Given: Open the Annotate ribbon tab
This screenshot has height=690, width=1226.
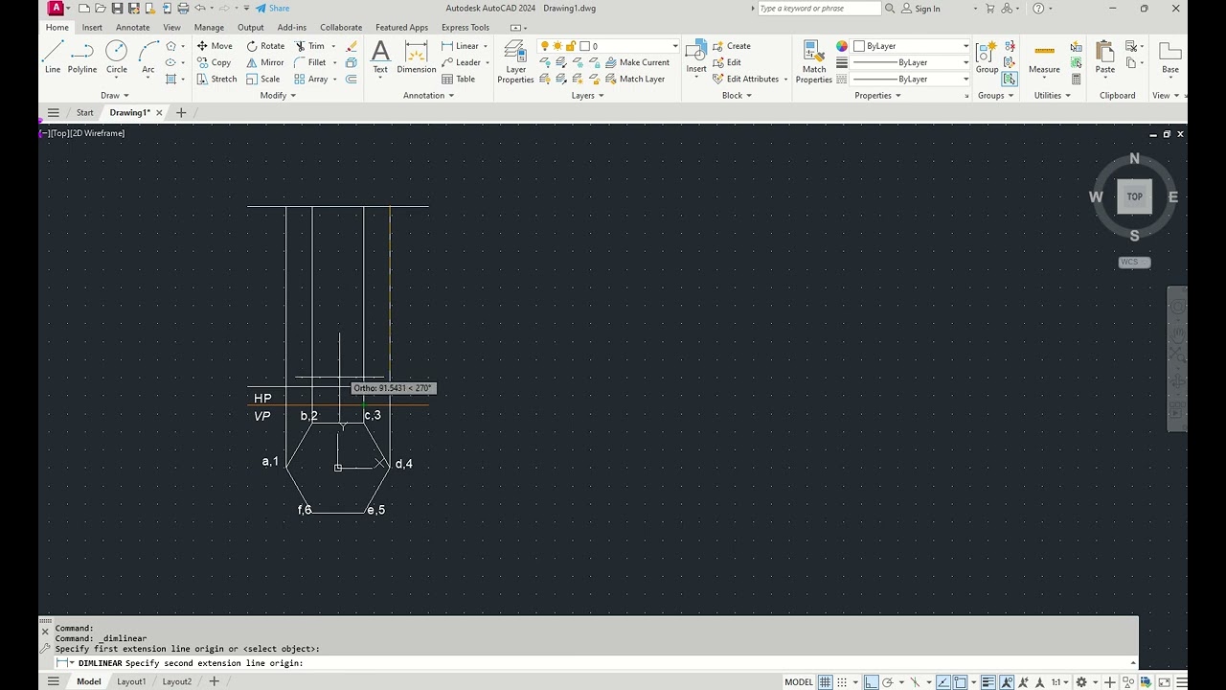Looking at the screenshot, I should (132, 27).
